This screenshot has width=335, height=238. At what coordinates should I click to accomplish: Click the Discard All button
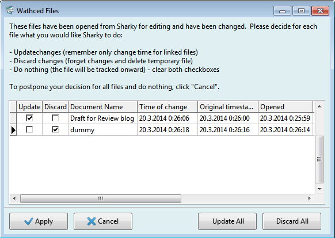[x=292, y=221]
